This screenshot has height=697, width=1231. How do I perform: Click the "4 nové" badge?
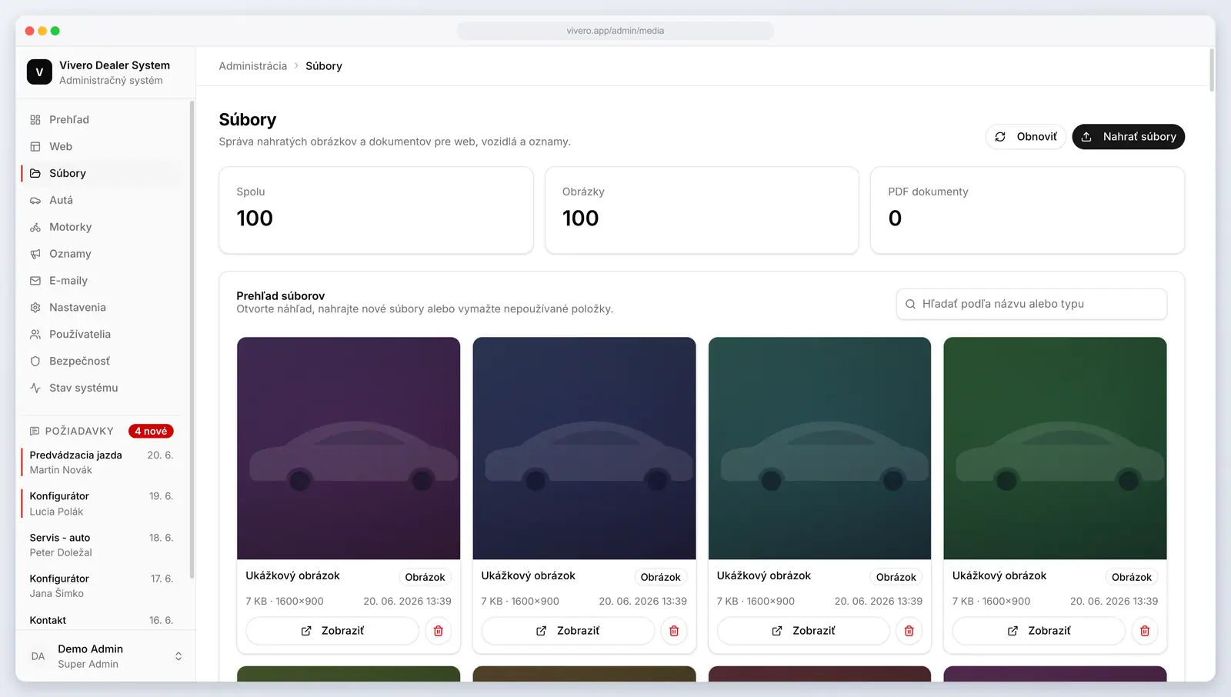point(151,431)
